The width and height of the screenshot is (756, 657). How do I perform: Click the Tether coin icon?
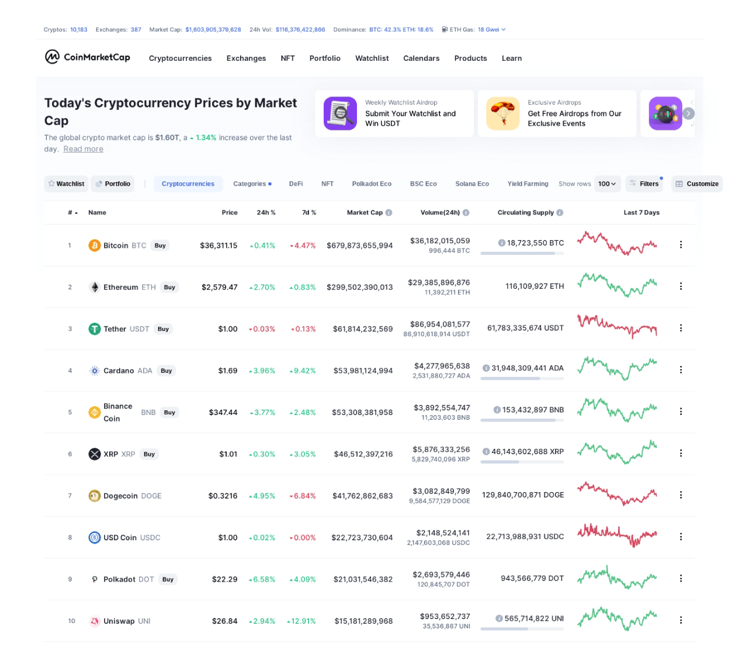coord(94,329)
